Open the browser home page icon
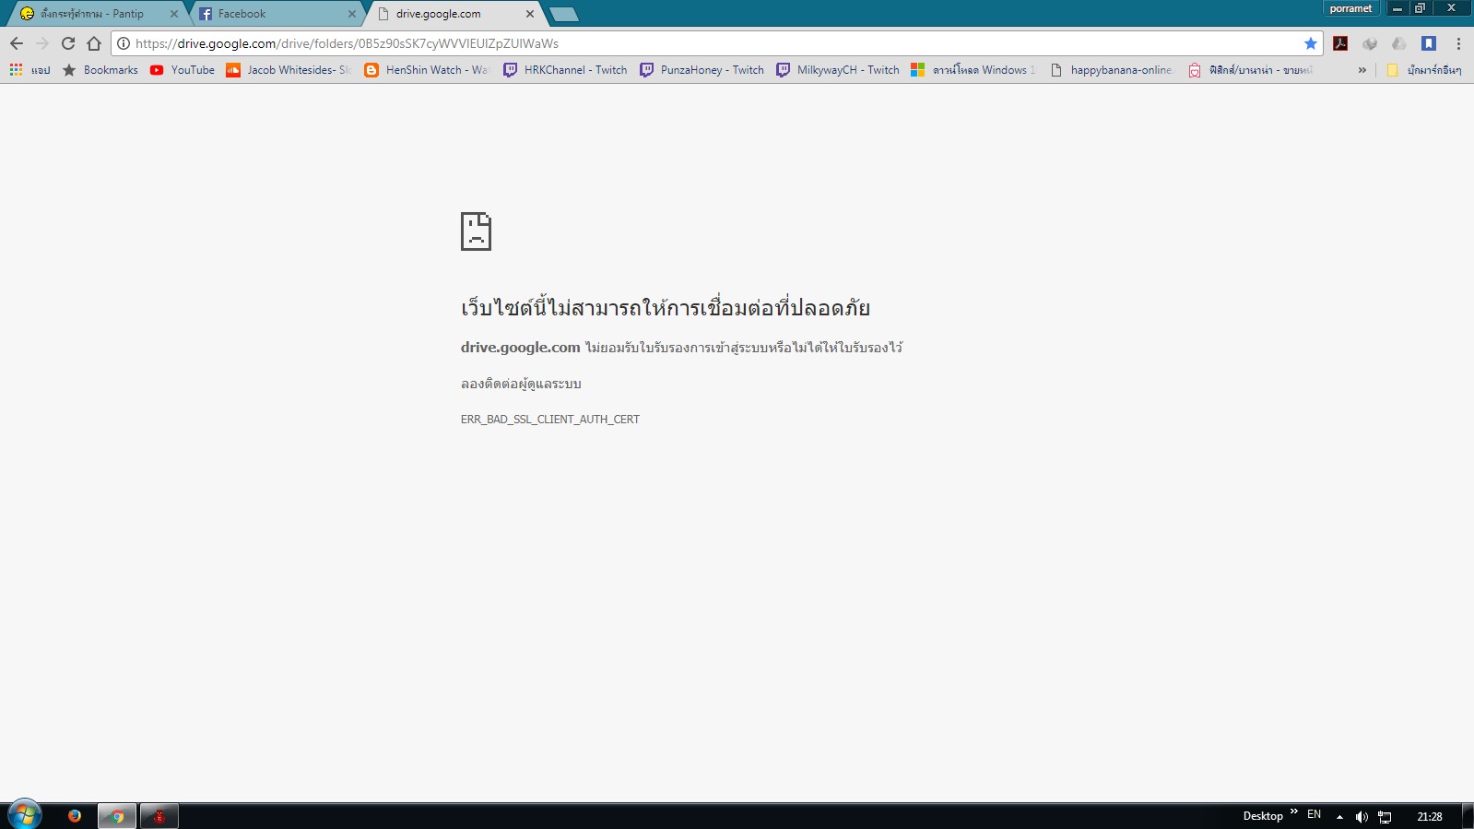 pyautogui.click(x=94, y=43)
